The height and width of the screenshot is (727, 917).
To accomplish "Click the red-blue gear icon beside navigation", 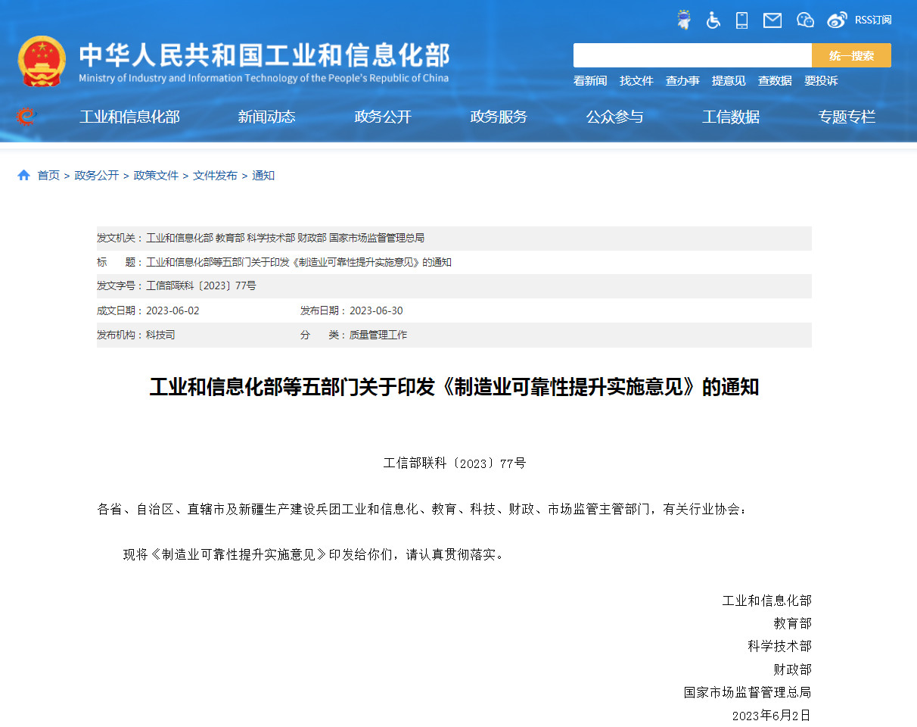I will point(26,117).
